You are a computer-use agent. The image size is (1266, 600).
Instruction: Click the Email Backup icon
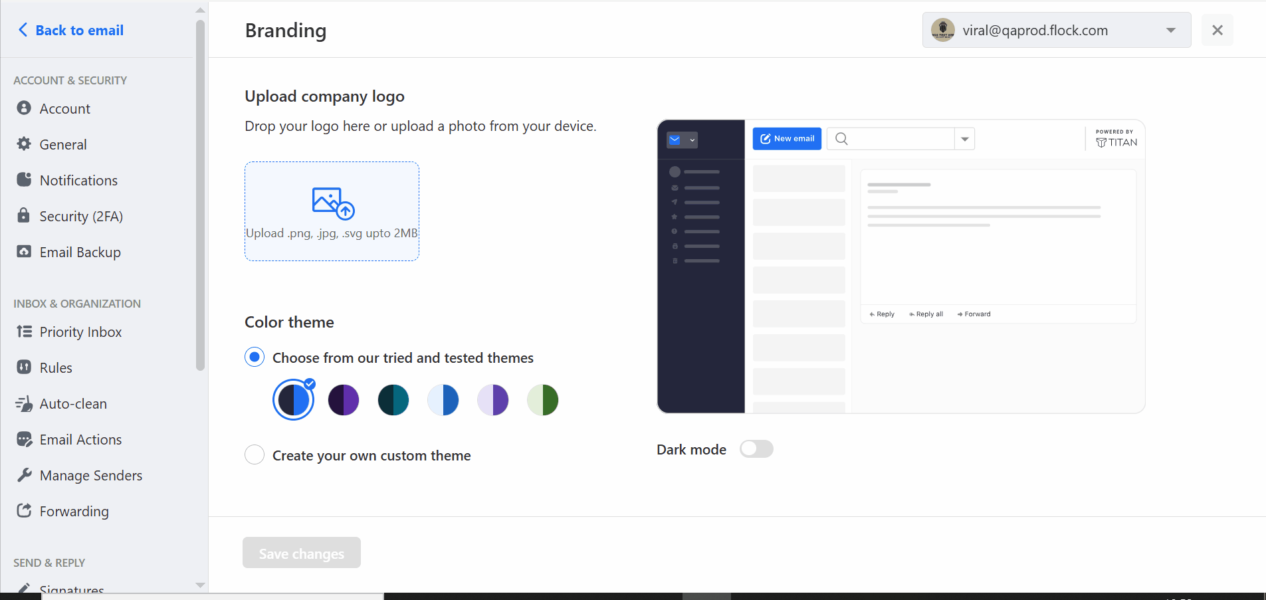click(x=24, y=251)
